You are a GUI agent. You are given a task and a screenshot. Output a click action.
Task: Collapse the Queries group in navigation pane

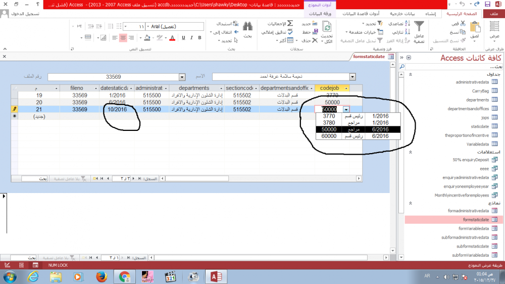pos(411,152)
